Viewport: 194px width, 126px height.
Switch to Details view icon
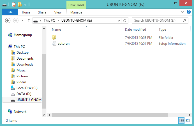[181, 120]
